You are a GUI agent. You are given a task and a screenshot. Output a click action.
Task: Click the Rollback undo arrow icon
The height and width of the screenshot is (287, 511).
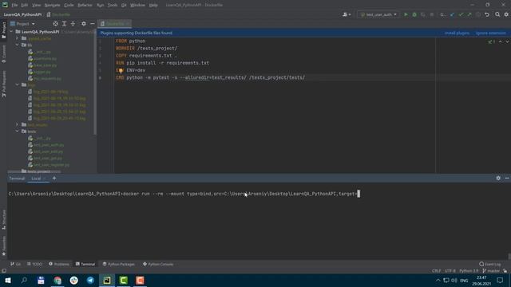coord(487,14)
